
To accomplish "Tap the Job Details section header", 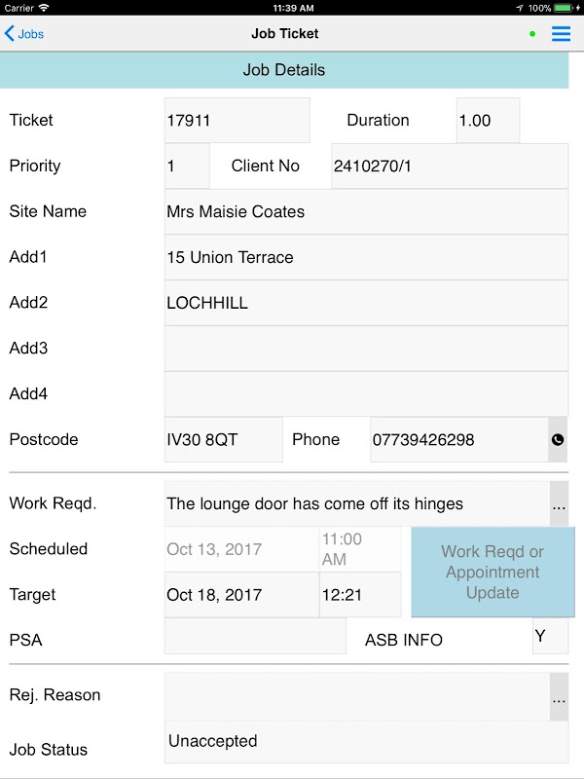I will 283,70.
